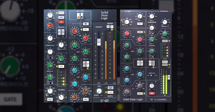Switch the E-Channel ANALOG on/off toggle
215x112 pixels.
click(151, 76)
